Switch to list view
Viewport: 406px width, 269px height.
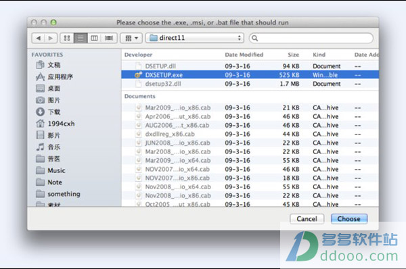point(81,39)
